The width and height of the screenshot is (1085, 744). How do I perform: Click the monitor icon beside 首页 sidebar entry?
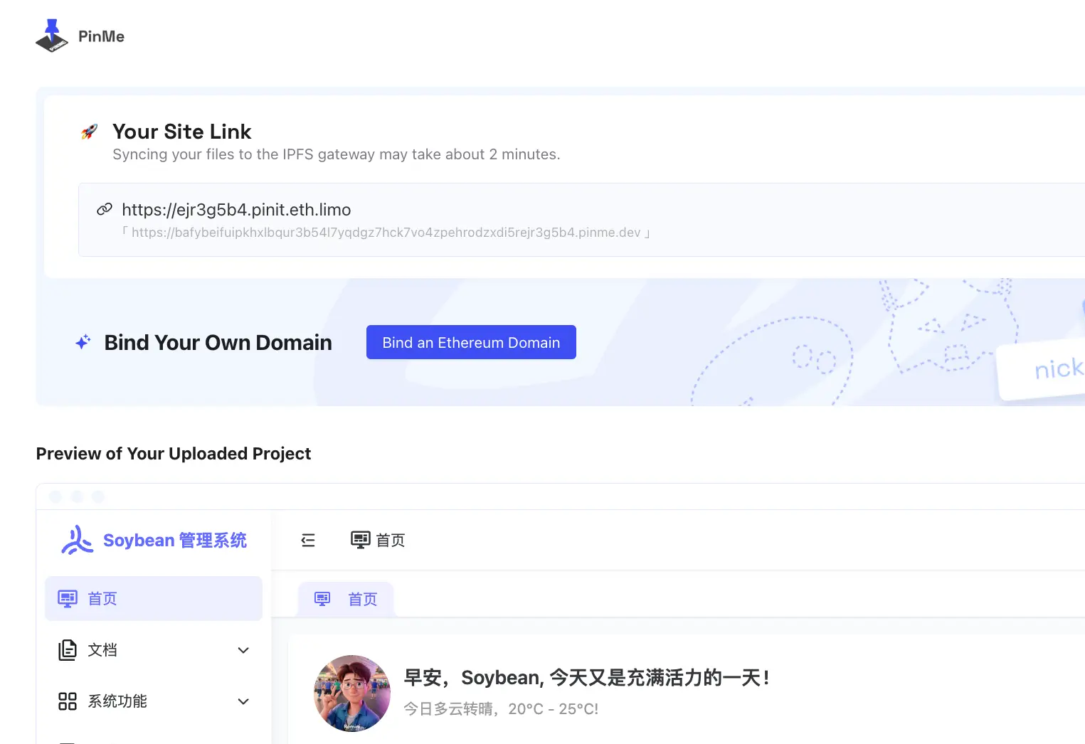coord(67,598)
